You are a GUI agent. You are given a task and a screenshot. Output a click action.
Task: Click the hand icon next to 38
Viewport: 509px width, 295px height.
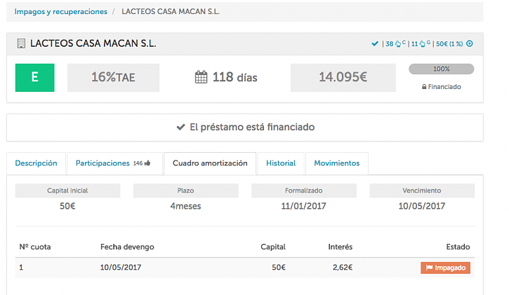point(398,44)
